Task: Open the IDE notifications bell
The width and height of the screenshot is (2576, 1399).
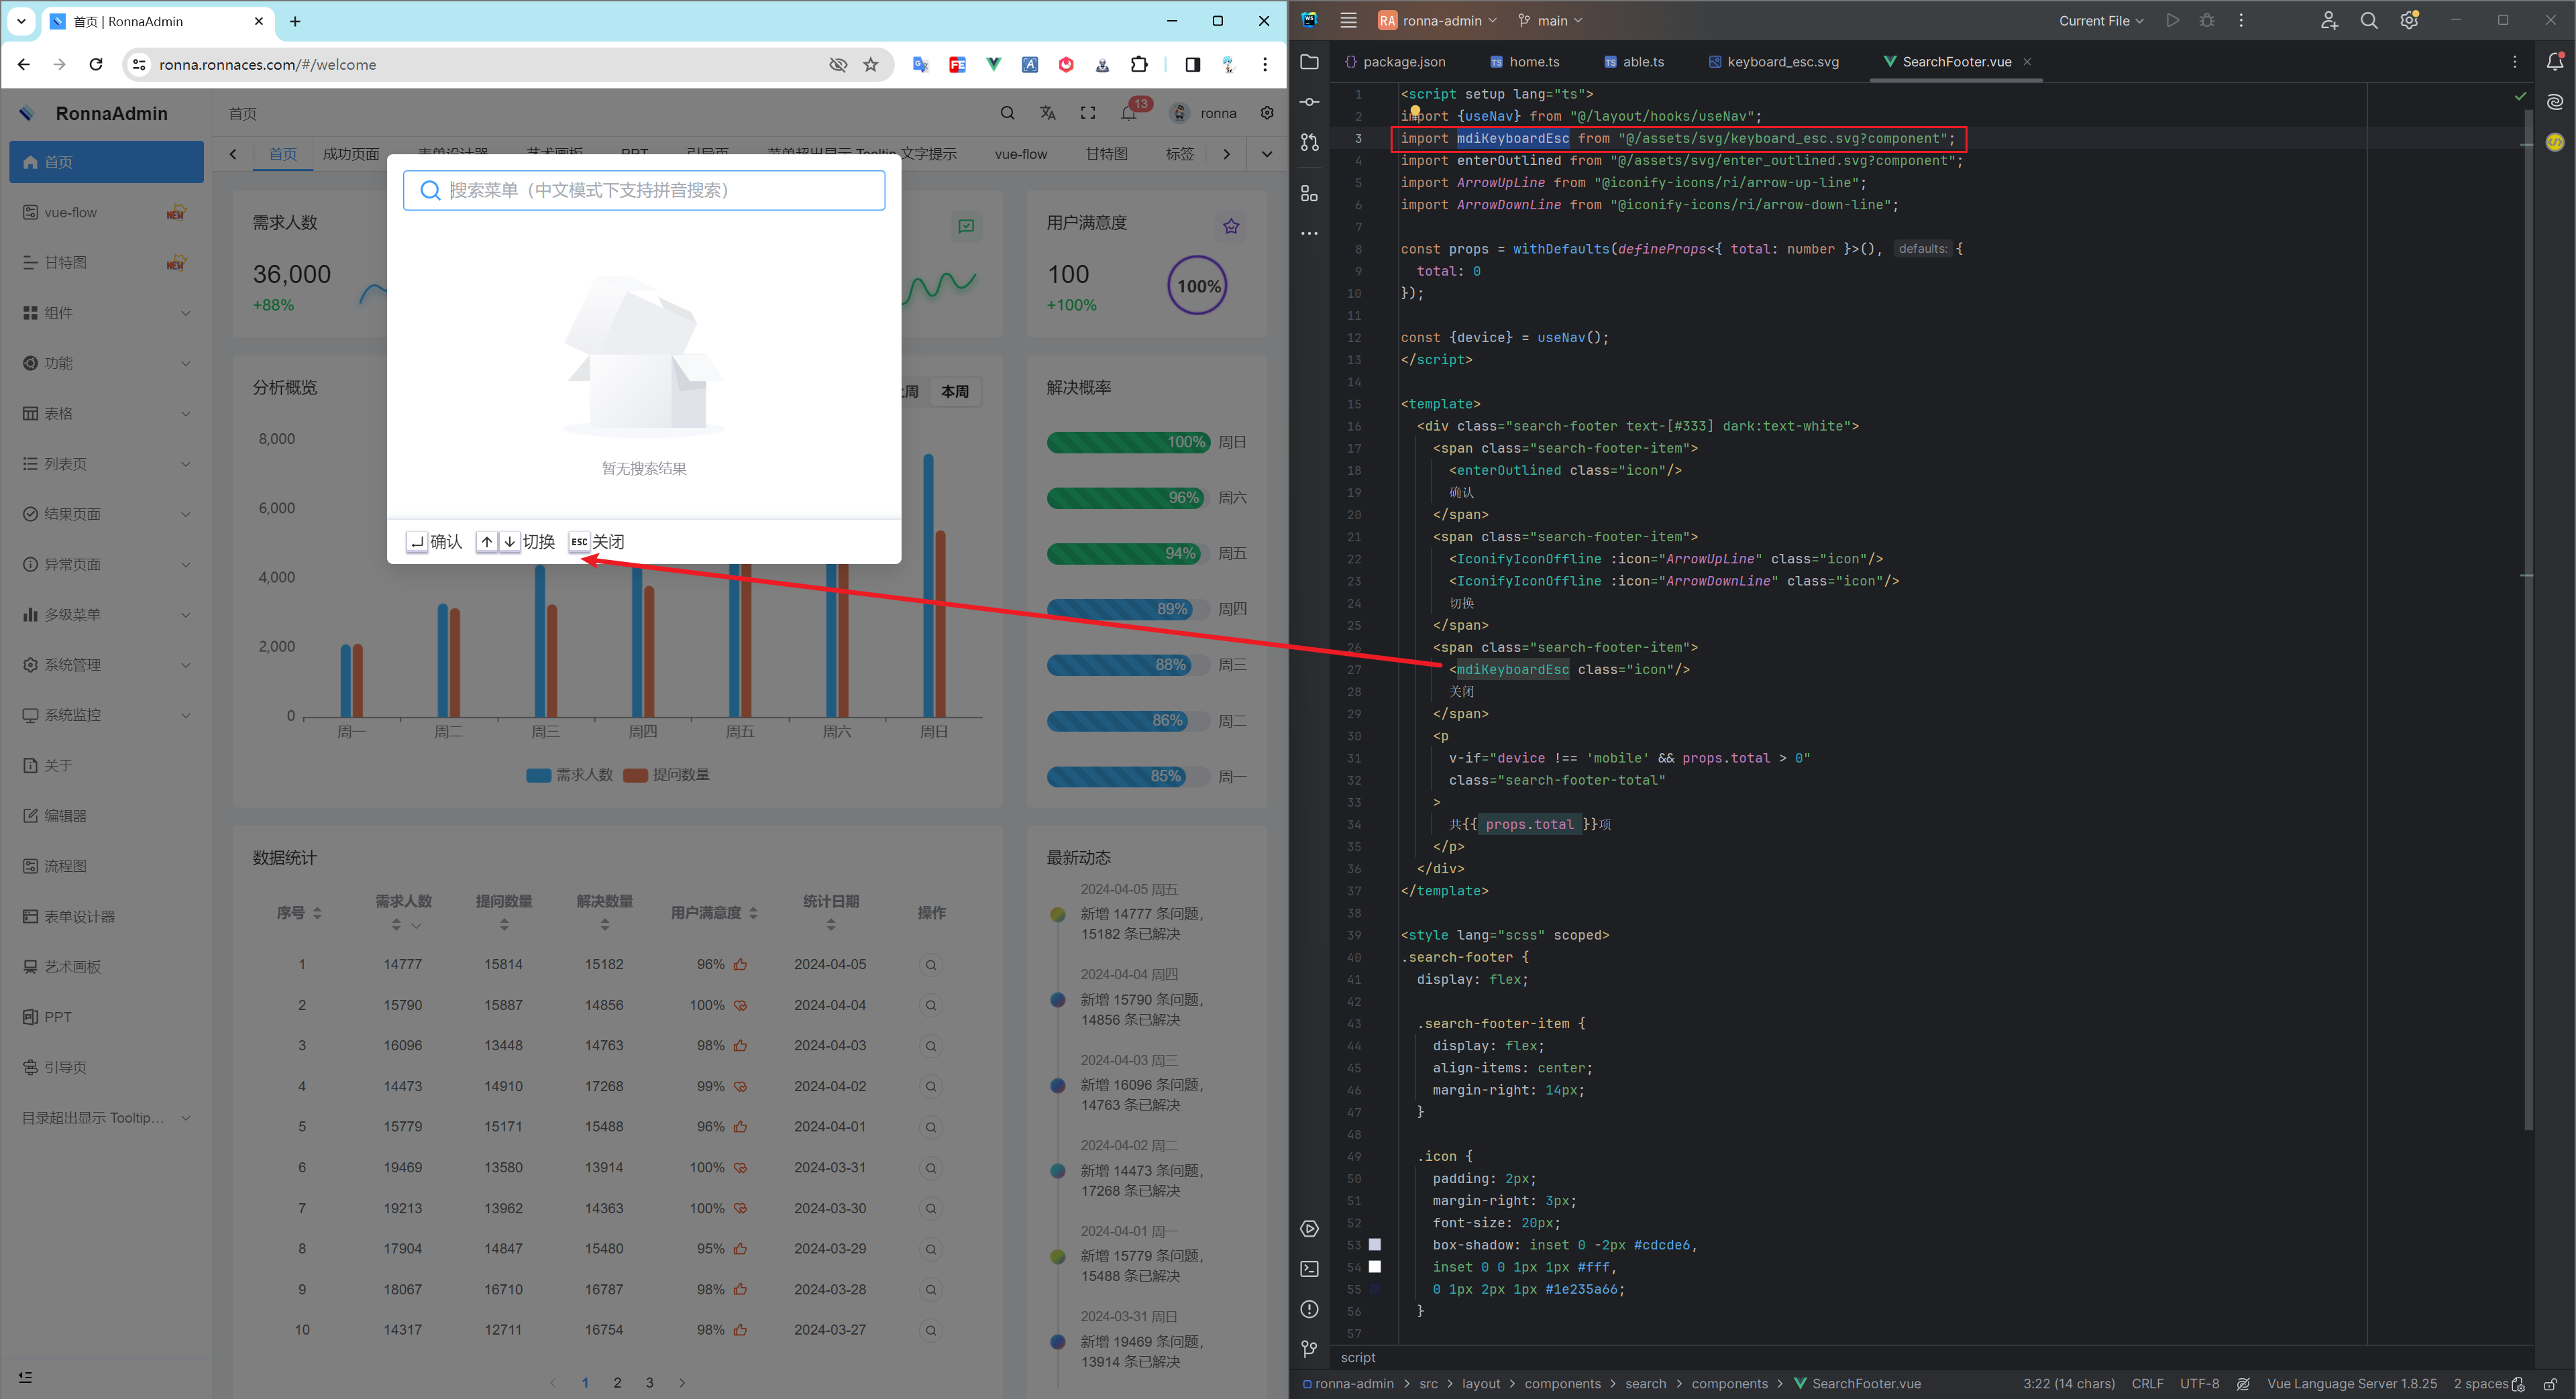Action: pyautogui.click(x=2554, y=62)
